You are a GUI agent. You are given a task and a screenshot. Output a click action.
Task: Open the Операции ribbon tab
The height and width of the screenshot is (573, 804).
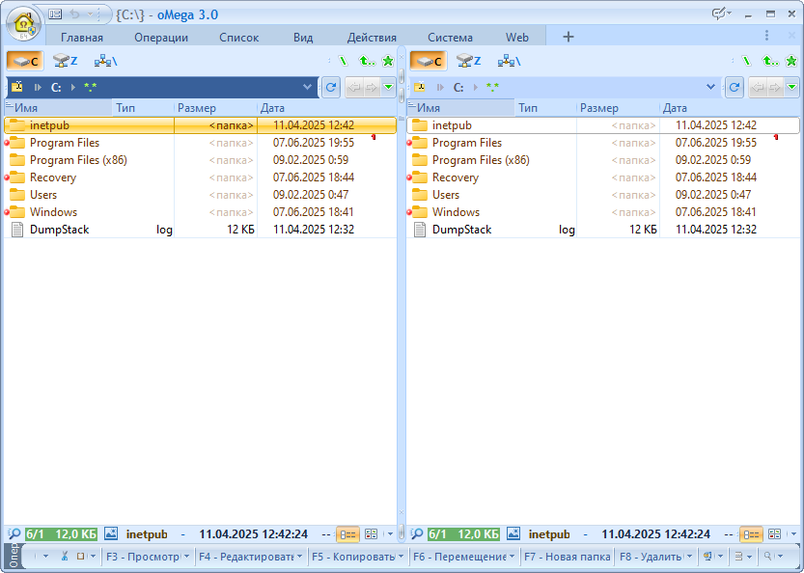[x=161, y=38]
